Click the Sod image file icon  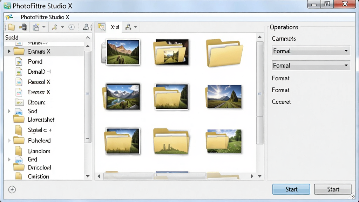pos(19,112)
